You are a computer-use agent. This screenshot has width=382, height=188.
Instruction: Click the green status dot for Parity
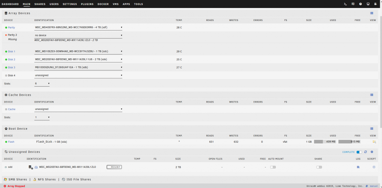6,27
